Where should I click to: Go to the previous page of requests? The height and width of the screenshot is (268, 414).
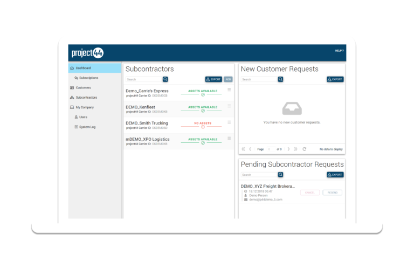(250, 149)
